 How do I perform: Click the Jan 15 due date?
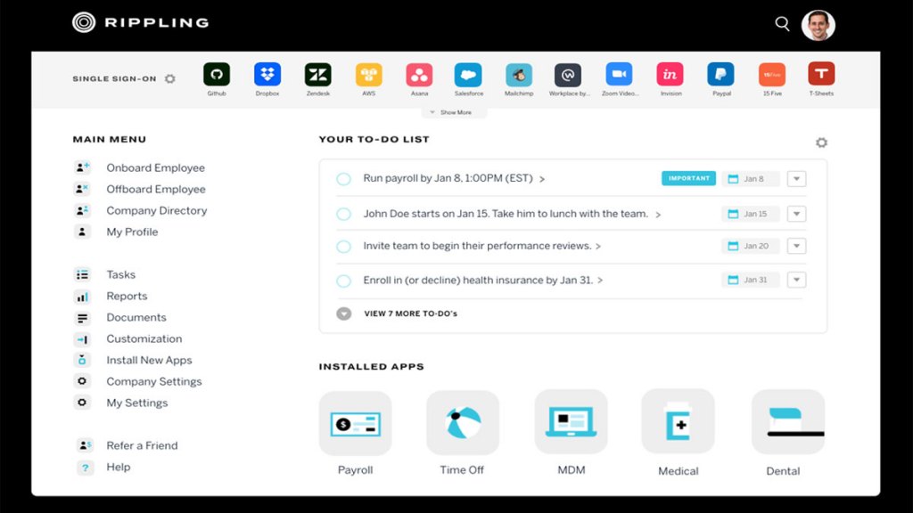tap(750, 214)
